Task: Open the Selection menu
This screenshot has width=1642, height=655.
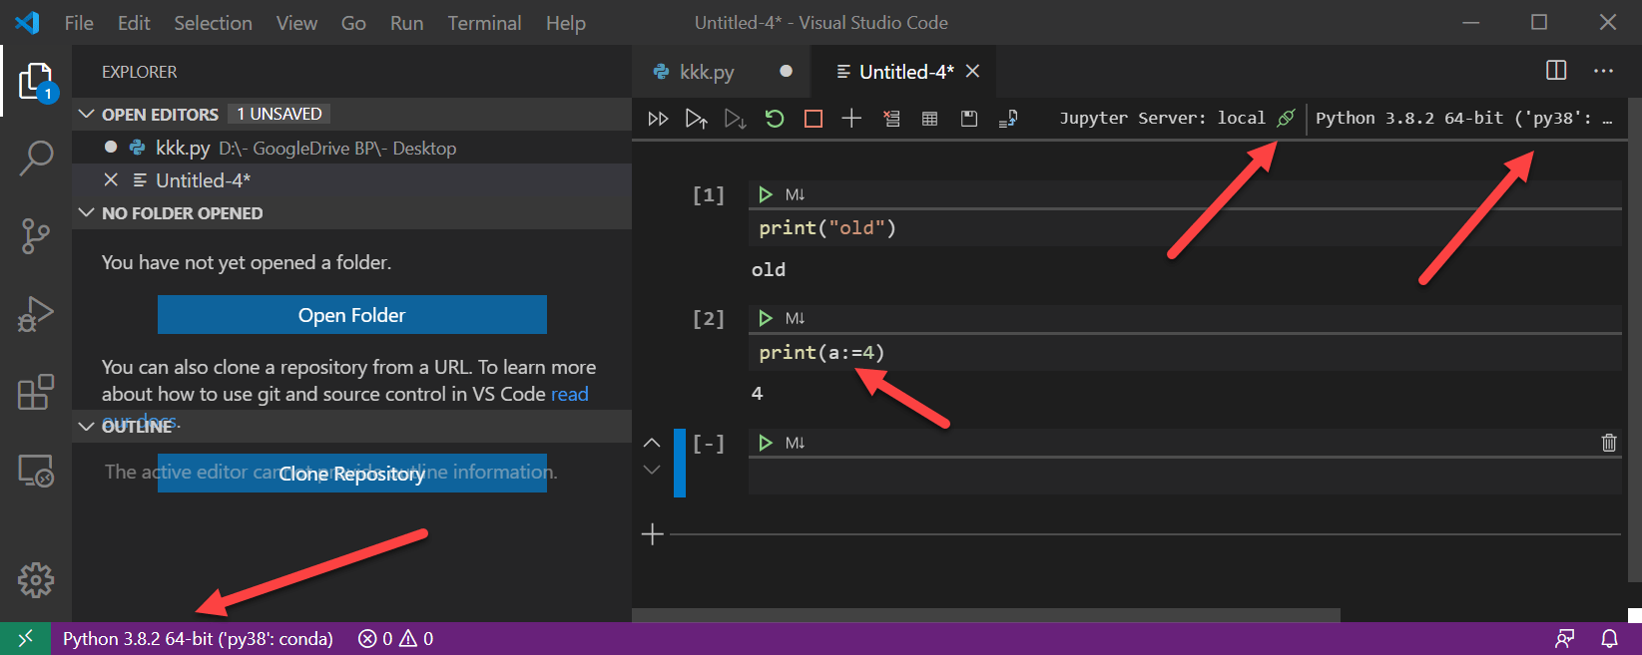Action: [213, 22]
